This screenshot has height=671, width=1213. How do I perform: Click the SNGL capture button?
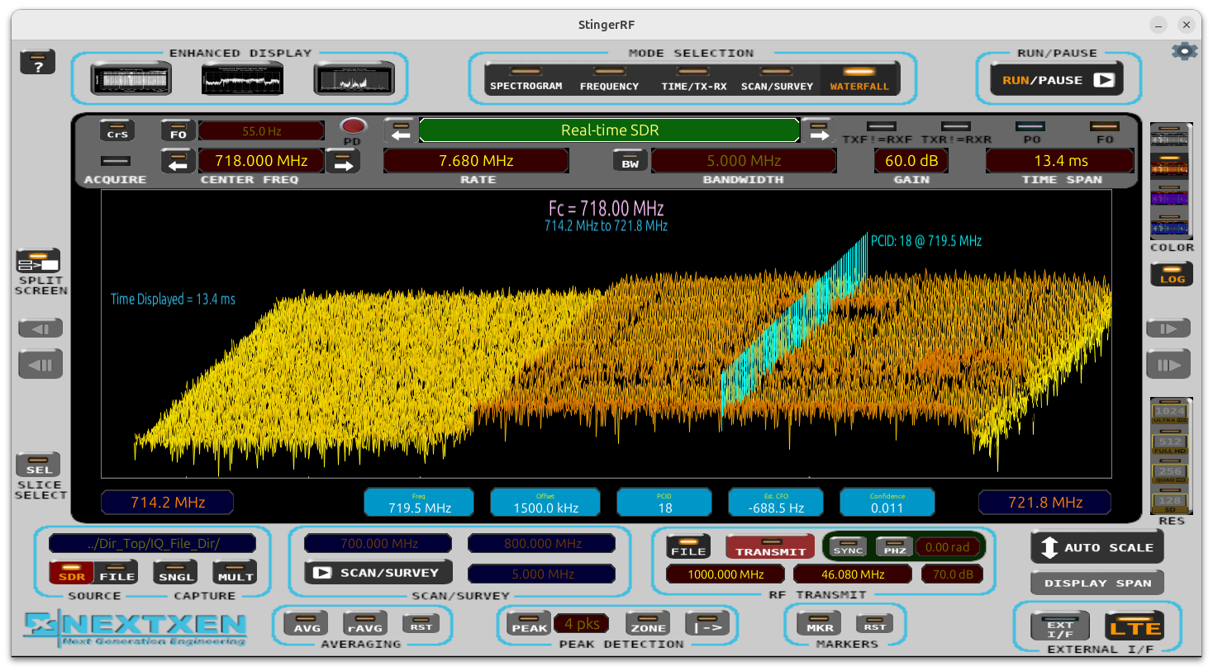coord(175,573)
